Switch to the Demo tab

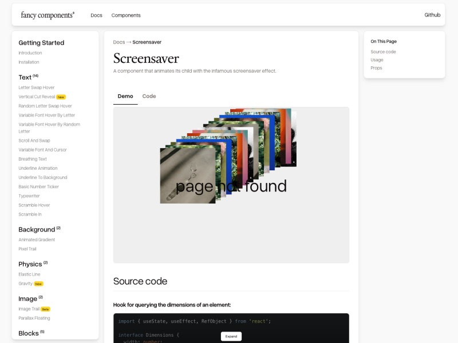pyautogui.click(x=125, y=96)
